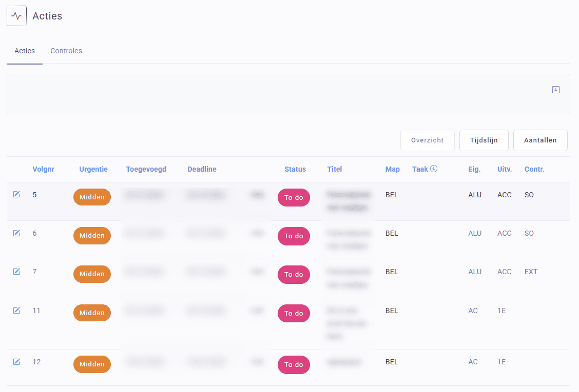The width and height of the screenshot is (579, 392).
Task: Edit action row with Volgnr 11
Action: coord(16,311)
